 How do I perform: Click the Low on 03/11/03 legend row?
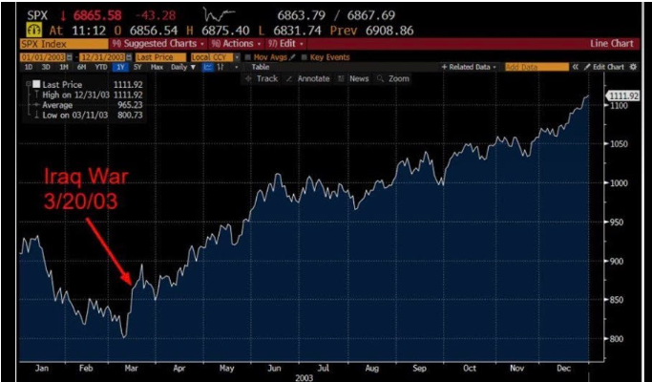point(89,116)
